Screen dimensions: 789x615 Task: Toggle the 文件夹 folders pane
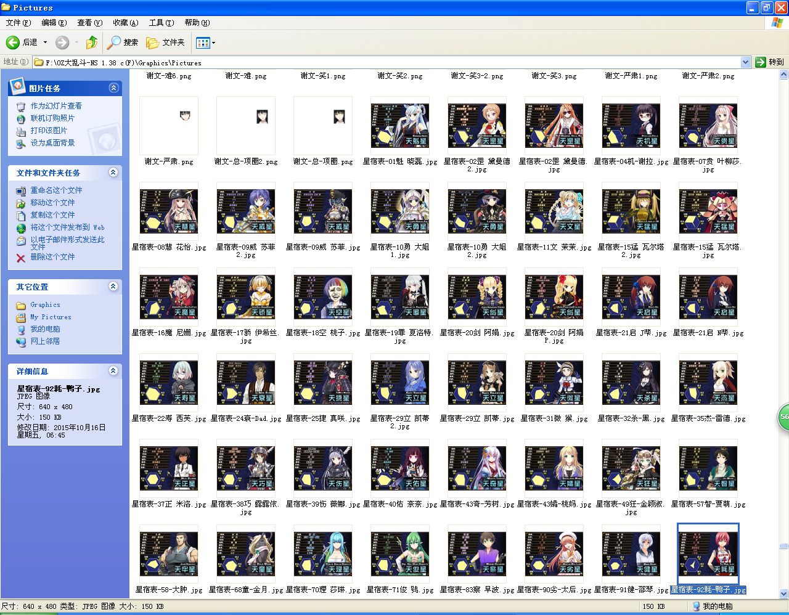click(165, 43)
